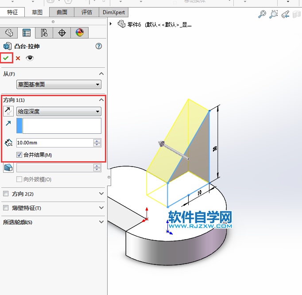Enable 向外拔模(O) checkbox
Viewport: 302px width, 295px height.
tap(19, 179)
